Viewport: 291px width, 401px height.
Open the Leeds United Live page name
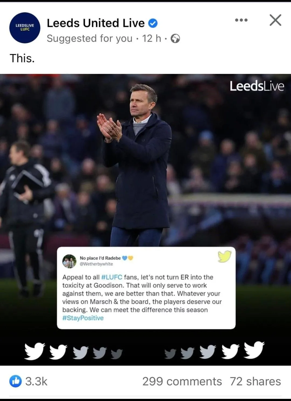tap(96, 23)
